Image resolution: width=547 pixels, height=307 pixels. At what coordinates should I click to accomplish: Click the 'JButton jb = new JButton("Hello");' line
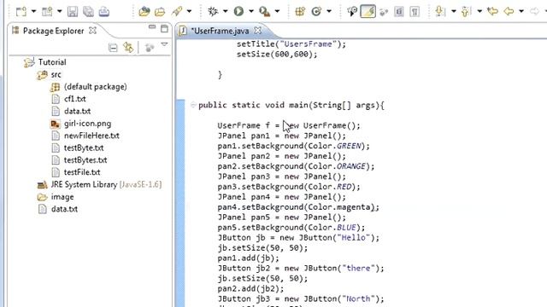pyautogui.click(x=298, y=238)
